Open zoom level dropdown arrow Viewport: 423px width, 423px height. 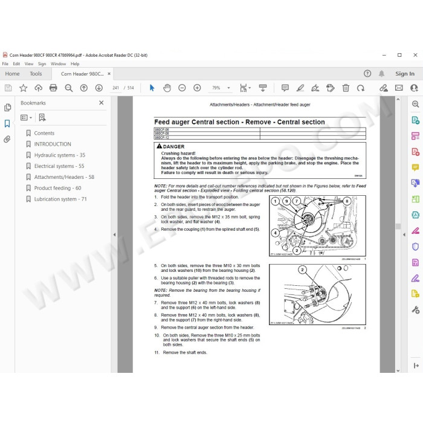click(228, 88)
